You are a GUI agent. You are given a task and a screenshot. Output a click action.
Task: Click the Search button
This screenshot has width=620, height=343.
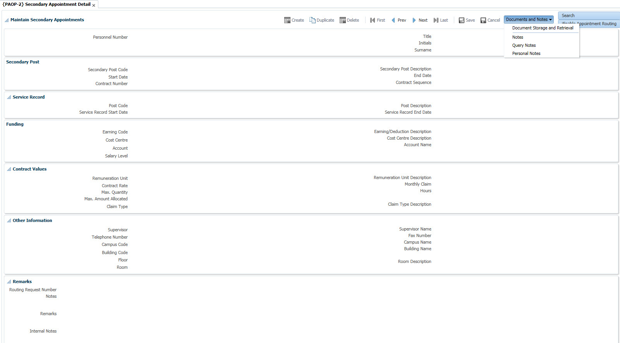[x=568, y=15]
